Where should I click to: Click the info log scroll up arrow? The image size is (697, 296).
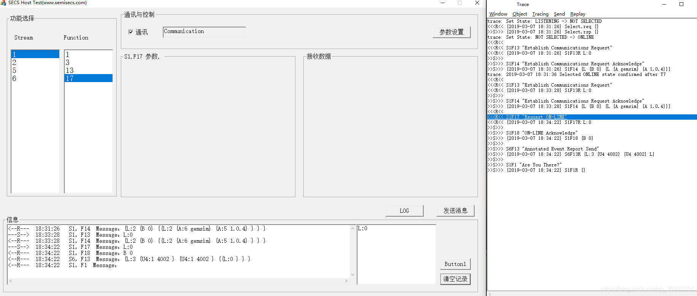[352, 228]
